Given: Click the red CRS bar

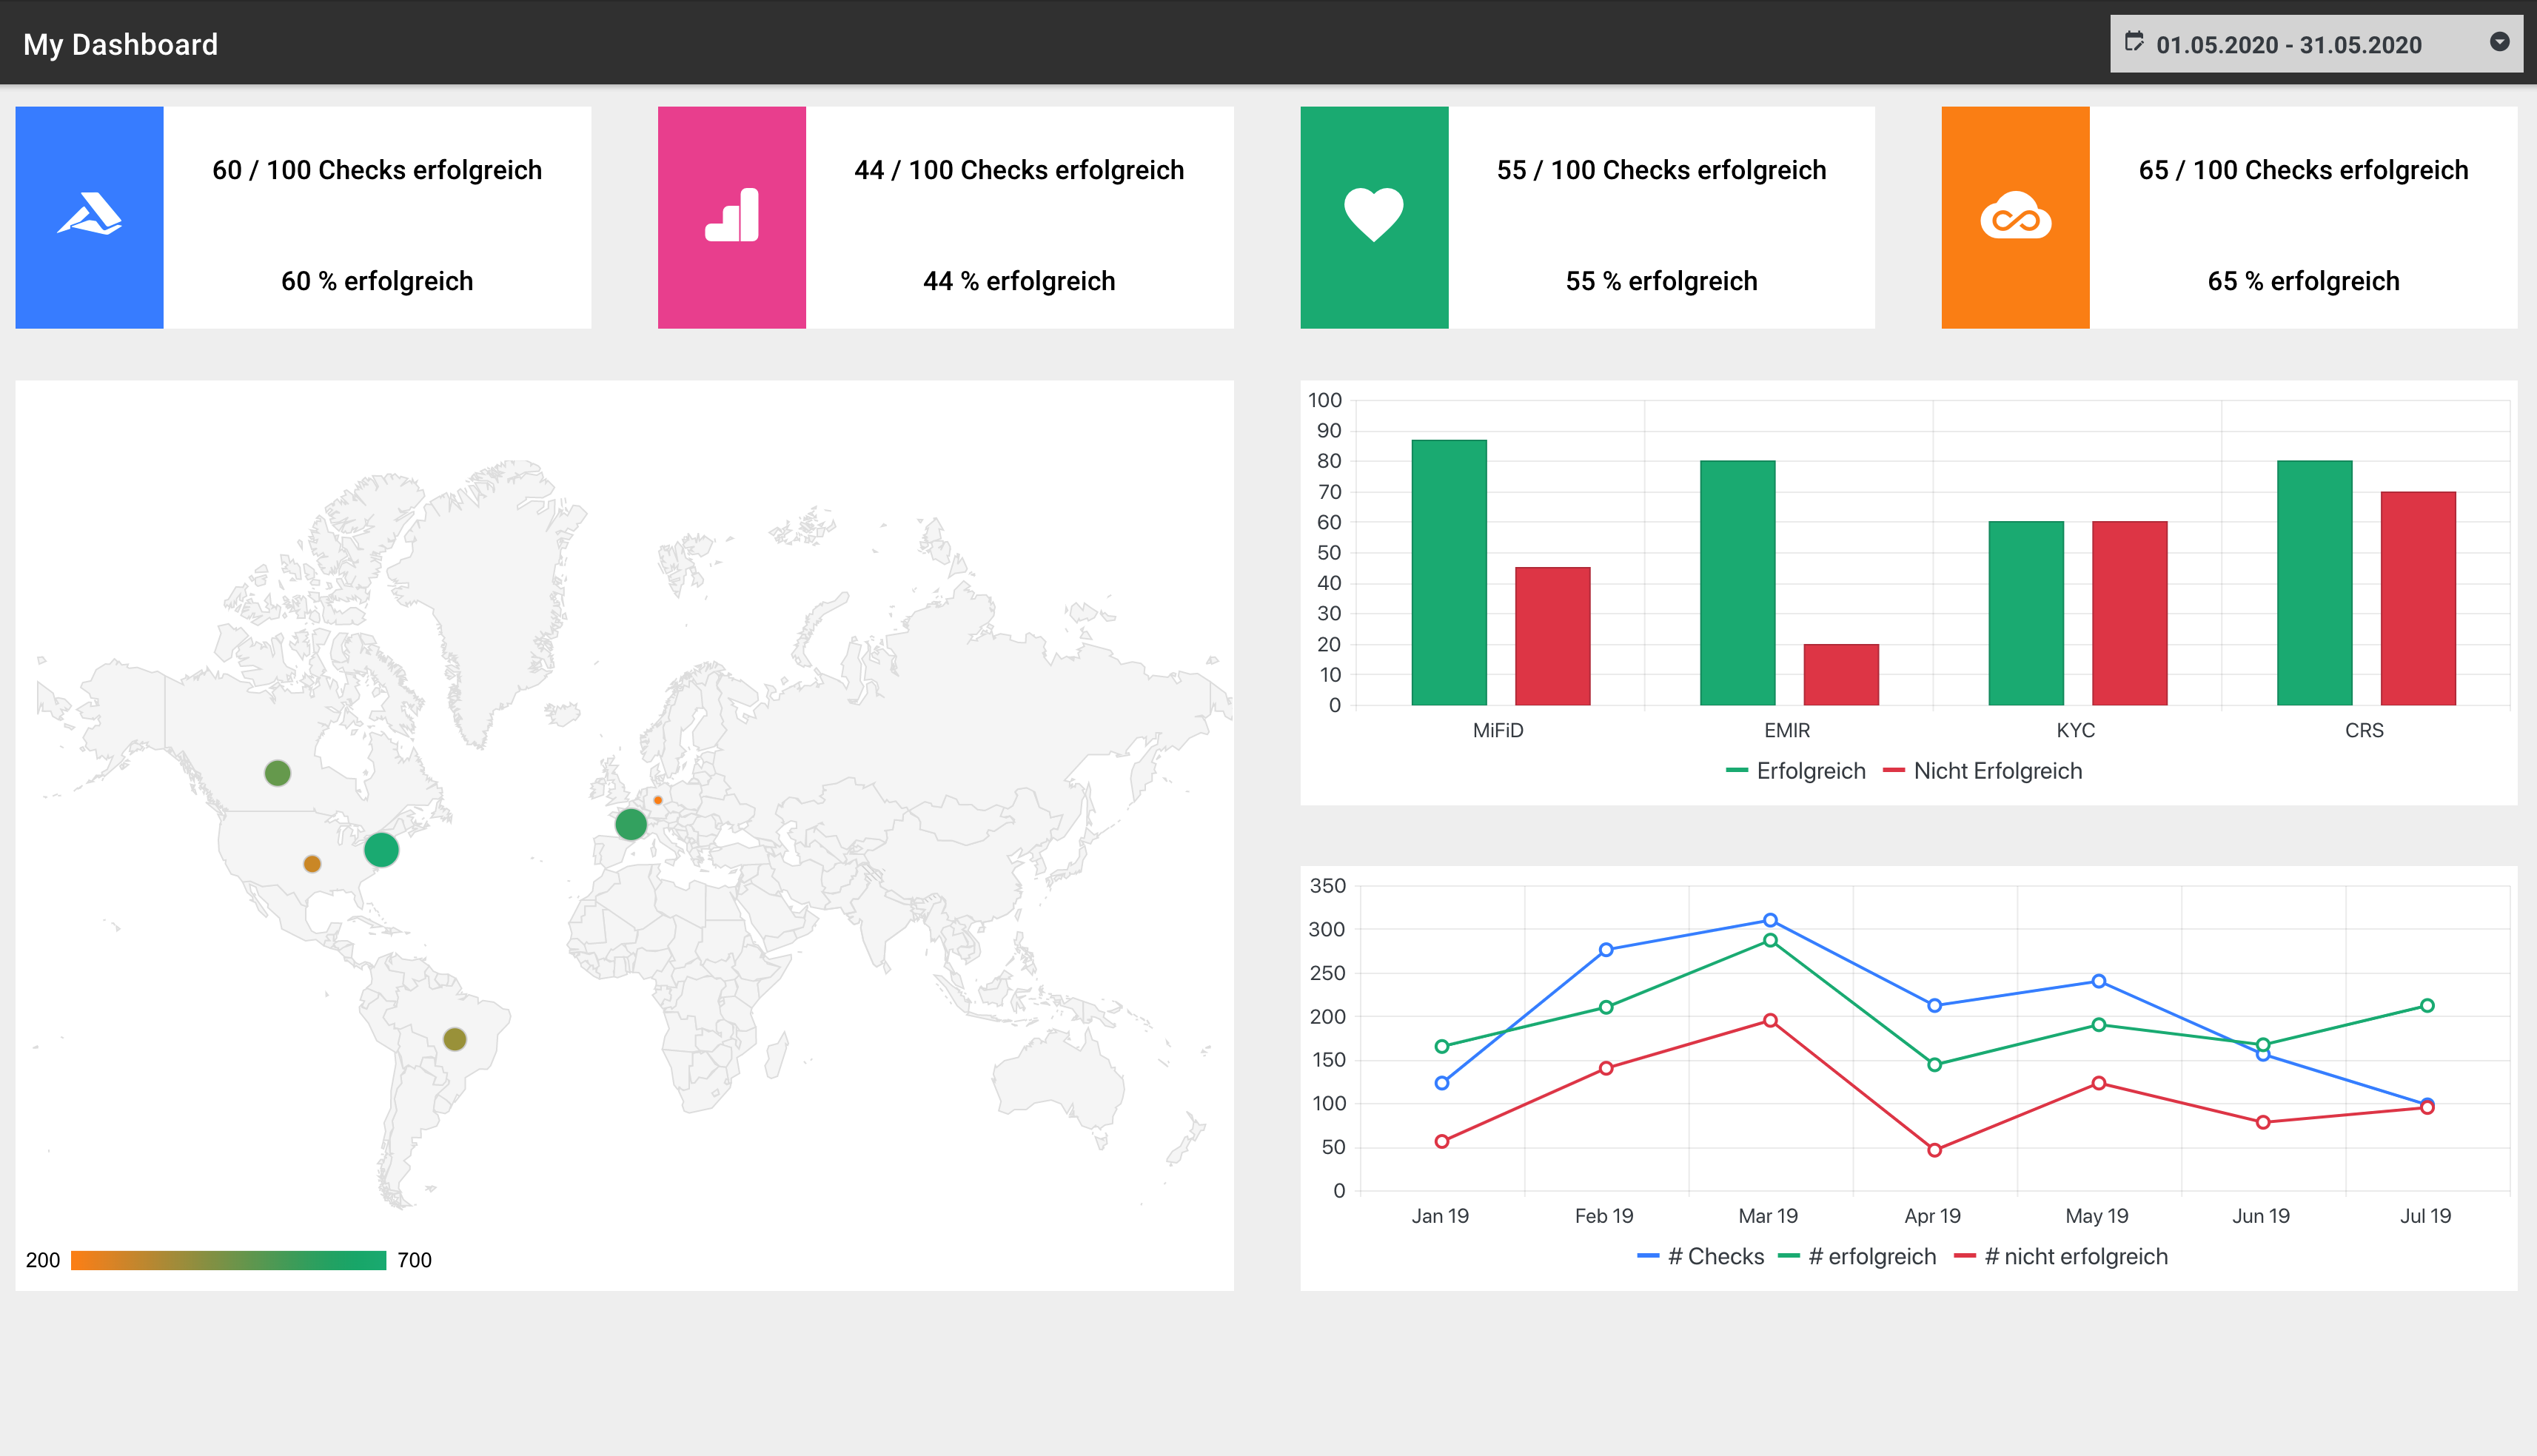Looking at the screenshot, I should tap(2417, 598).
